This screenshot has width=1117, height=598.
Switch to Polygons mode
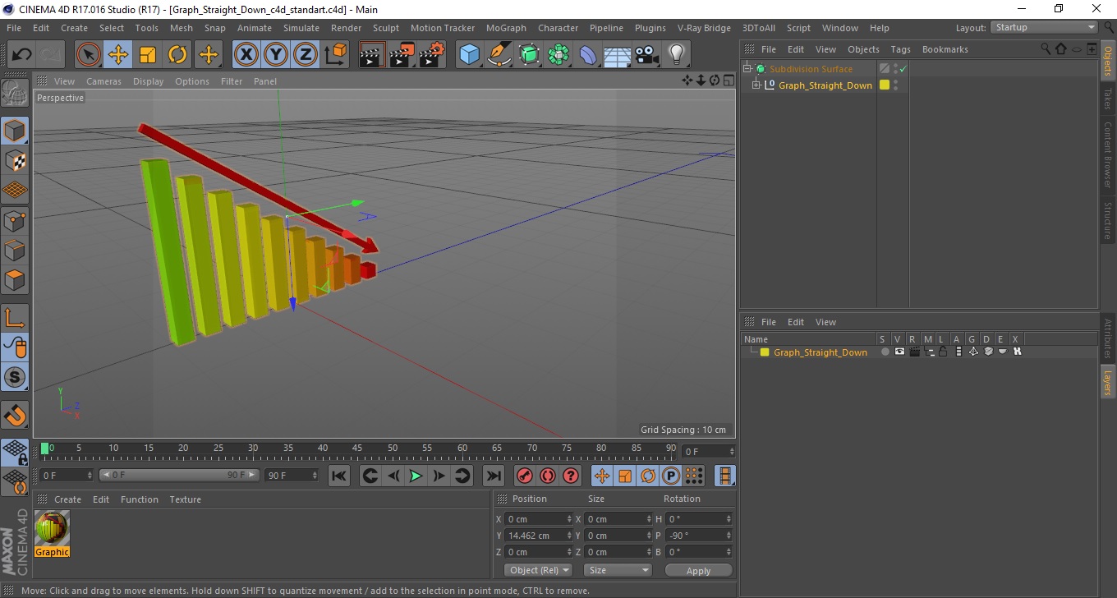tap(15, 279)
